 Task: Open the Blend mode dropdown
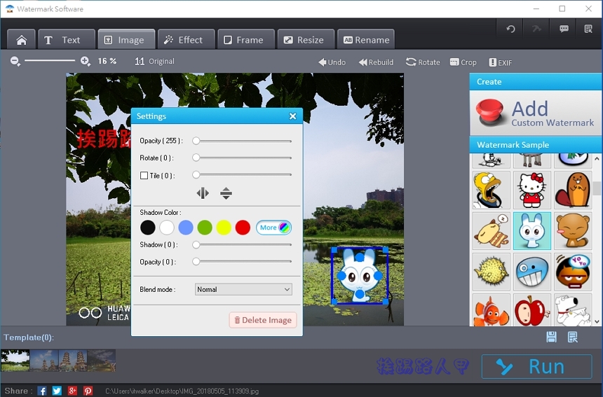(x=243, y=289)
